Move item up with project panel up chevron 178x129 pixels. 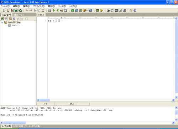click(18, 19)
